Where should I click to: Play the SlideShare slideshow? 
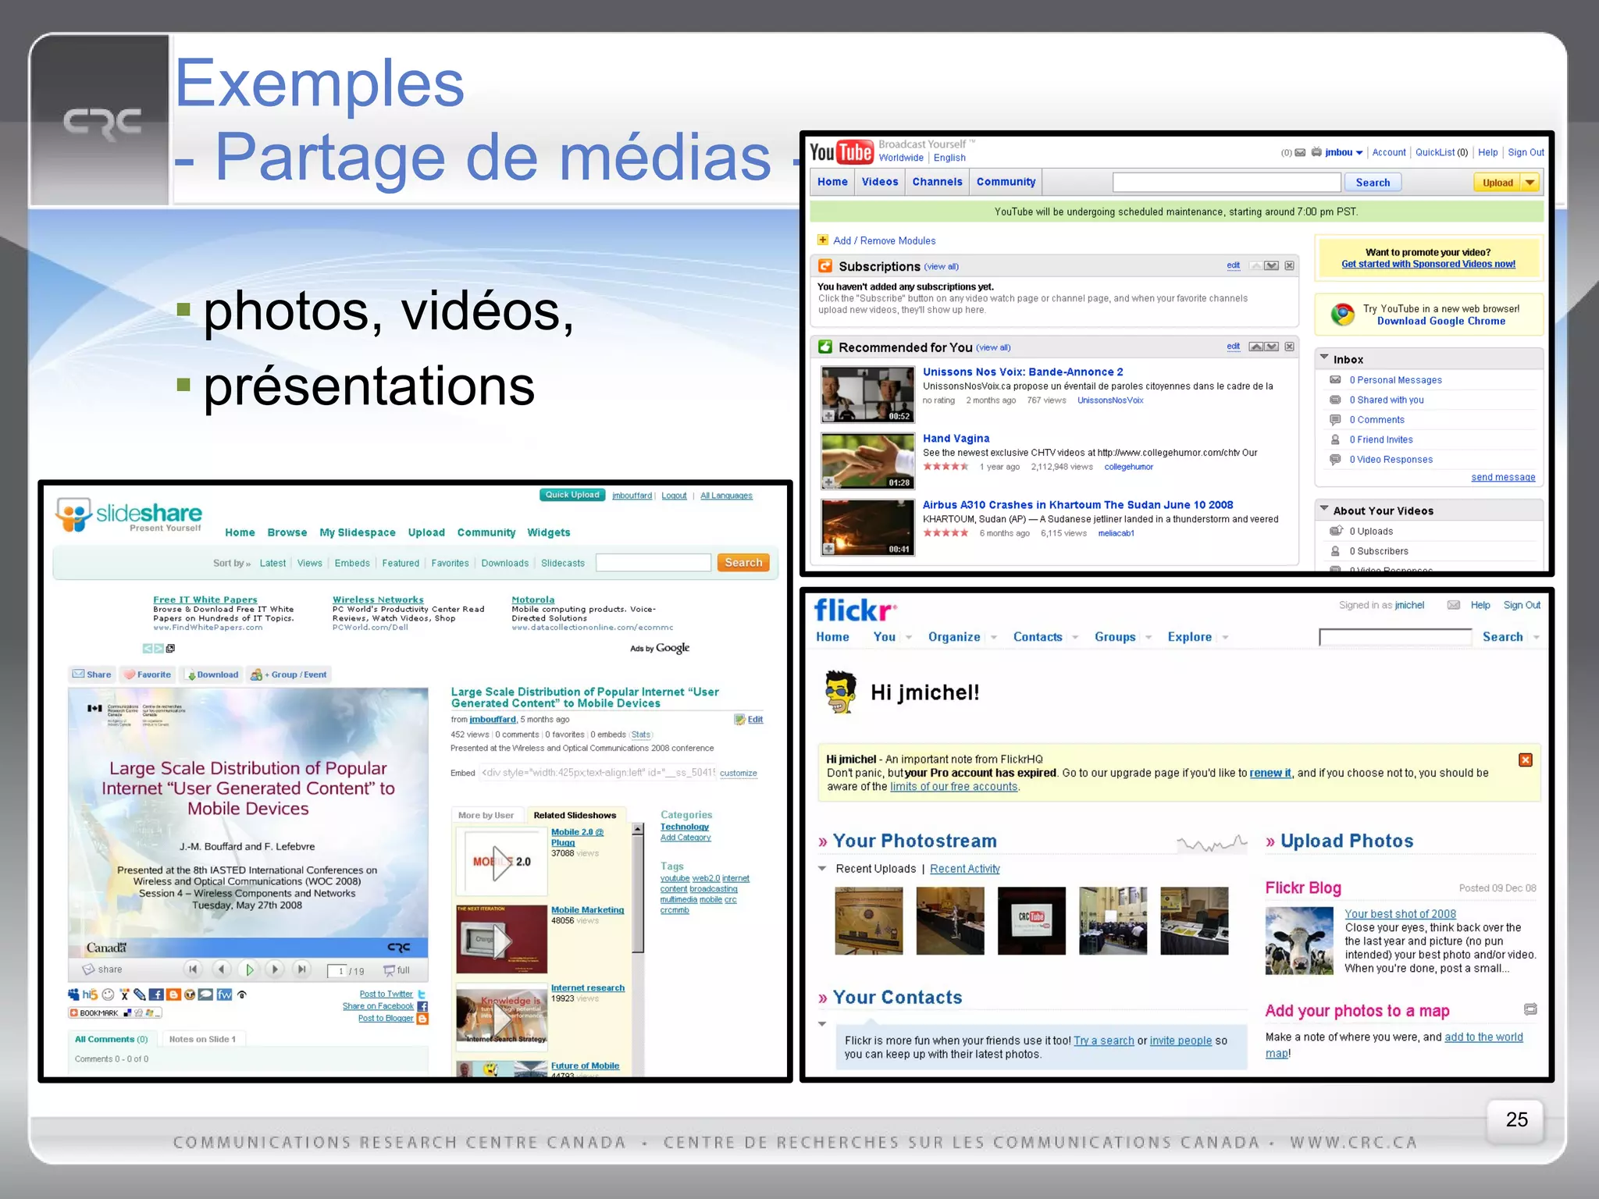pyautogui.click(x=249, y=970)
